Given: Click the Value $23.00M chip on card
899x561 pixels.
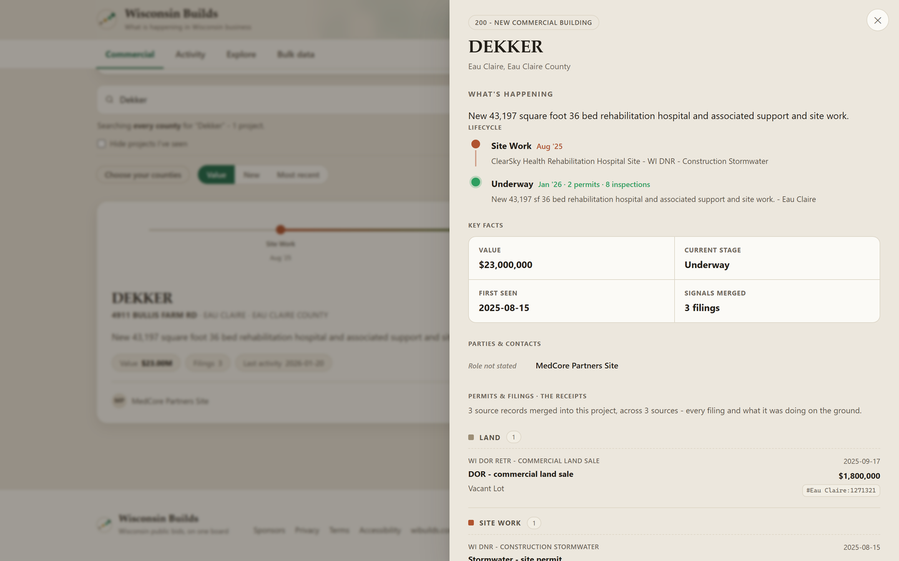Looking at the screenshot, I should click(147, 363).
